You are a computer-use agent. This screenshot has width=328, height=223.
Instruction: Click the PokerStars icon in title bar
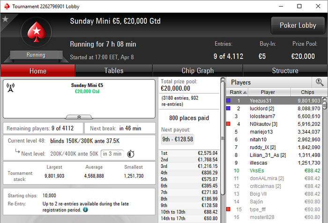tap(7, 6)
